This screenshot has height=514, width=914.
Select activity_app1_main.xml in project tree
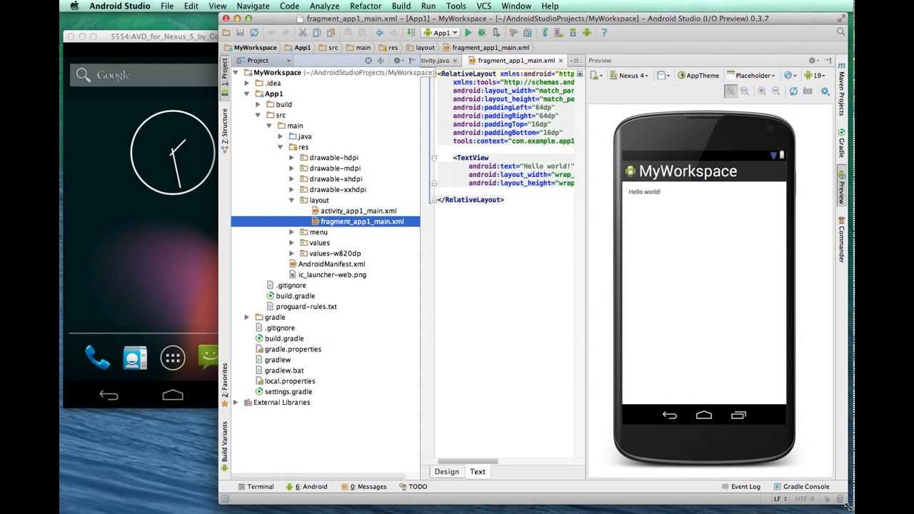358,211
